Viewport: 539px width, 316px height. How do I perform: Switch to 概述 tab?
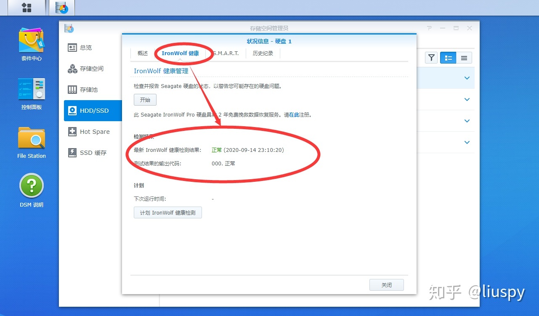coord(143,53)
